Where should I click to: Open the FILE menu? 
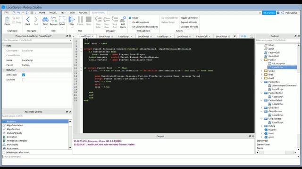(7, 13)
